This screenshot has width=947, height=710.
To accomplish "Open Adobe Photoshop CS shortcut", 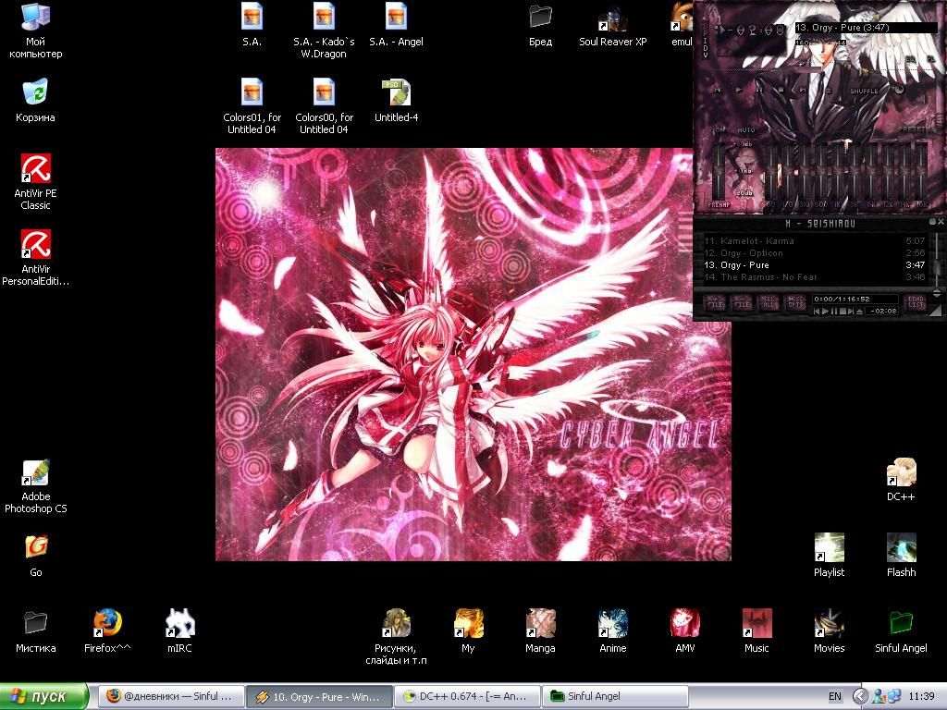I will [36, 486].
